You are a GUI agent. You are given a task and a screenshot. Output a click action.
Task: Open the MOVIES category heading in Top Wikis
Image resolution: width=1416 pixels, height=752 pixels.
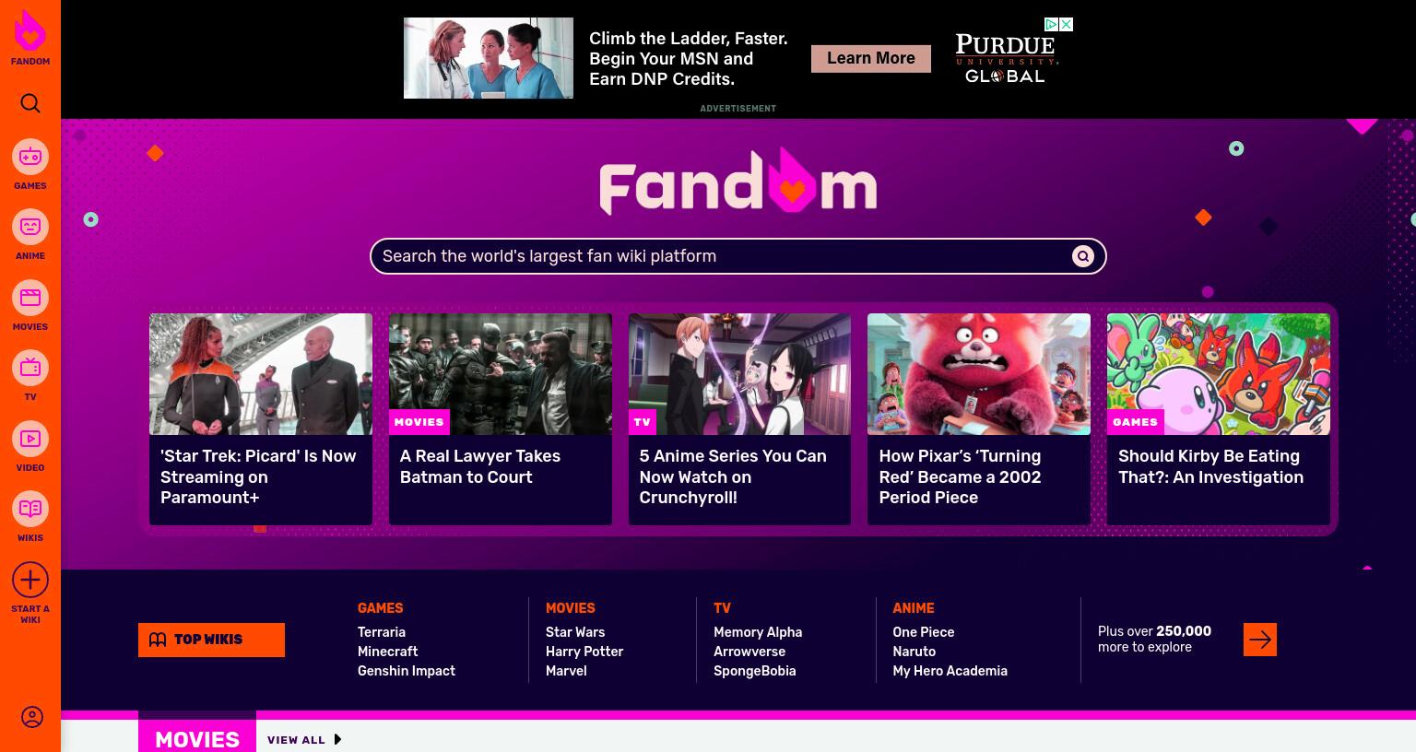point(570,608)
